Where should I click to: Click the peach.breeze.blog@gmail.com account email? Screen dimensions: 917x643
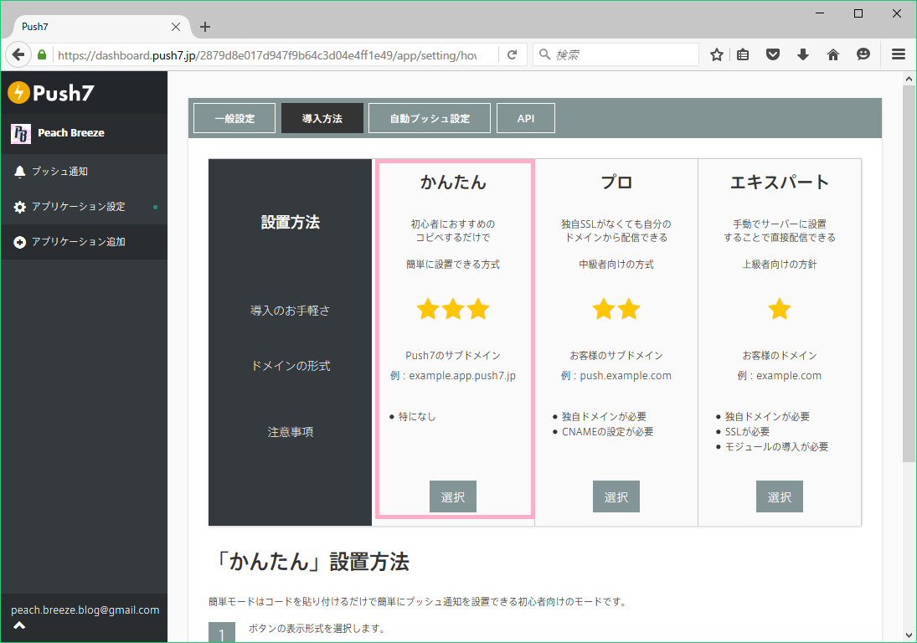tap(85, 610)
